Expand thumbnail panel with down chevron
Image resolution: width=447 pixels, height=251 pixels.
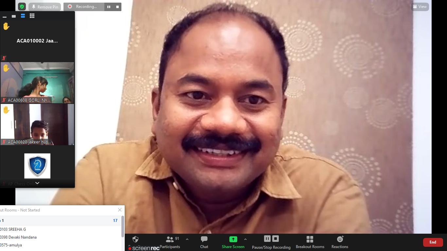(x=37, y=183)
